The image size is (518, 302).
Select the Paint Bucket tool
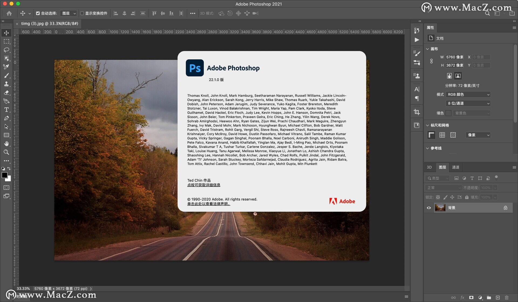(6, 101)
